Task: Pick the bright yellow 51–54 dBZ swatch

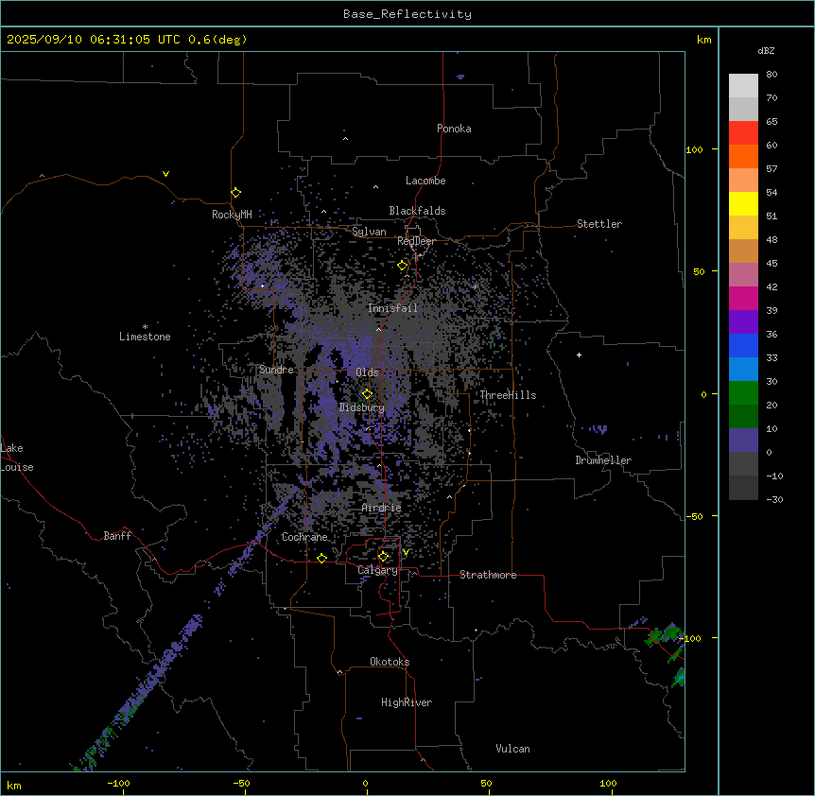Action: pos(743,203)
